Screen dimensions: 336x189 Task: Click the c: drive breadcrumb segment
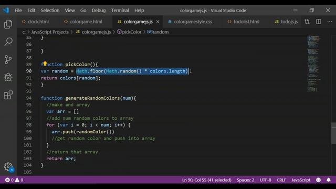coord(24,32)
